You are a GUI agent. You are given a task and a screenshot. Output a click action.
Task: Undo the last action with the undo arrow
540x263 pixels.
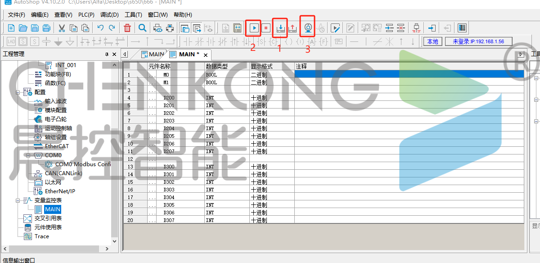(100, 28)
